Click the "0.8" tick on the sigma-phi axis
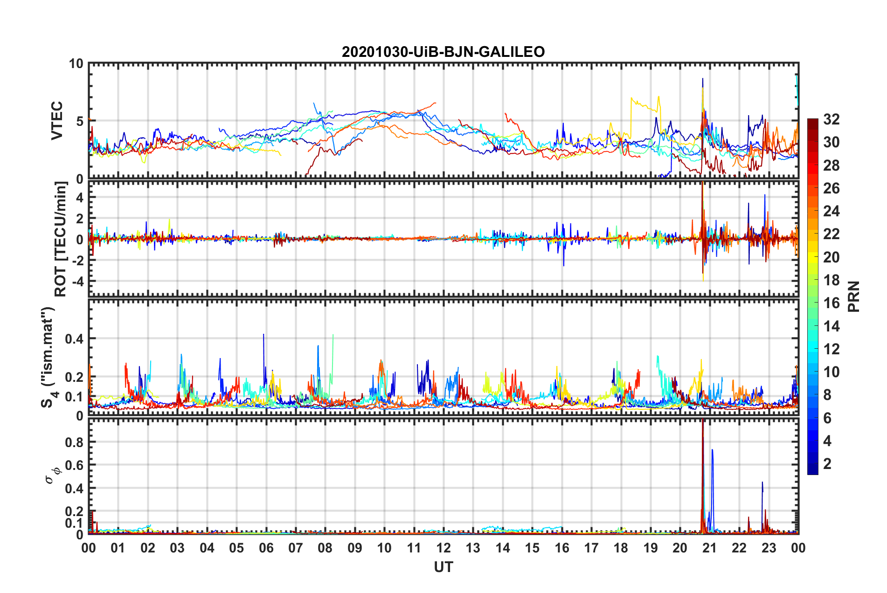The height and width of the screenshot is (593, 887). 74,442
